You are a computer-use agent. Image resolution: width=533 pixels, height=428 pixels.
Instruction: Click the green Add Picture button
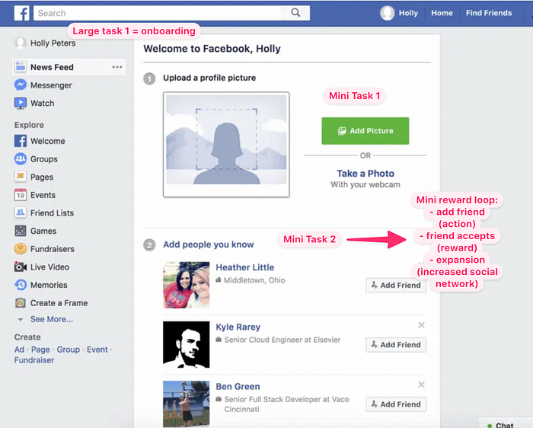[365, 131]
